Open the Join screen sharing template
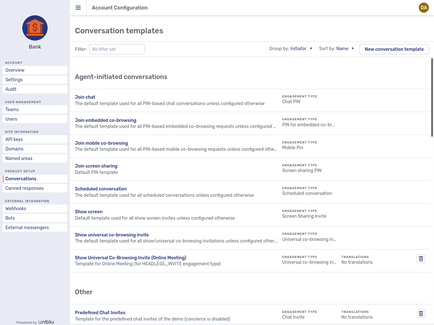The image size is (434, 325). point(96,166)
